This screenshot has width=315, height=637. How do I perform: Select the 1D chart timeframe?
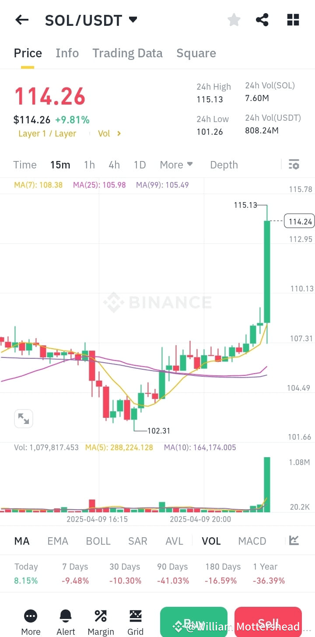click(140, 164)
